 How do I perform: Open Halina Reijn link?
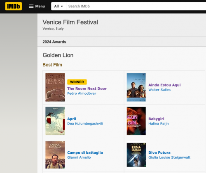click(159, 123)
